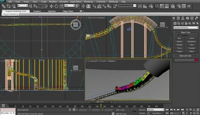The height and width of the screenshot is (115, 200).
Task: Activate the Select and Scale tool
Action: 61,6
